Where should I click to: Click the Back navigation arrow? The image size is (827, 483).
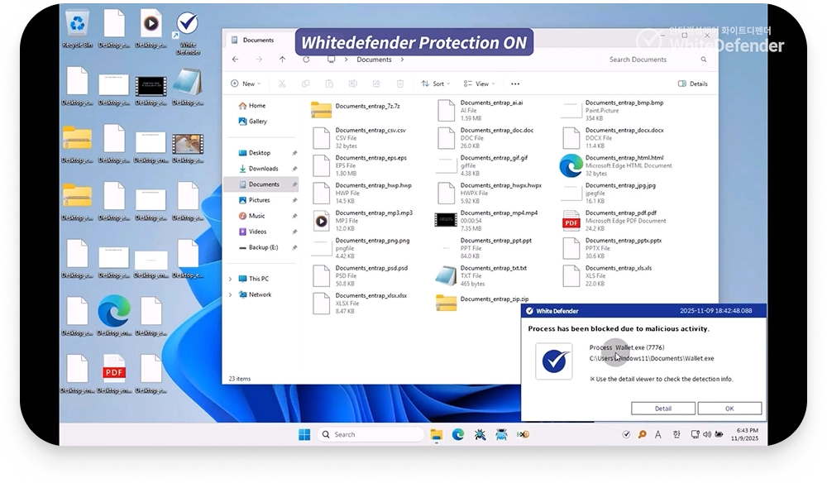(236, 60)
